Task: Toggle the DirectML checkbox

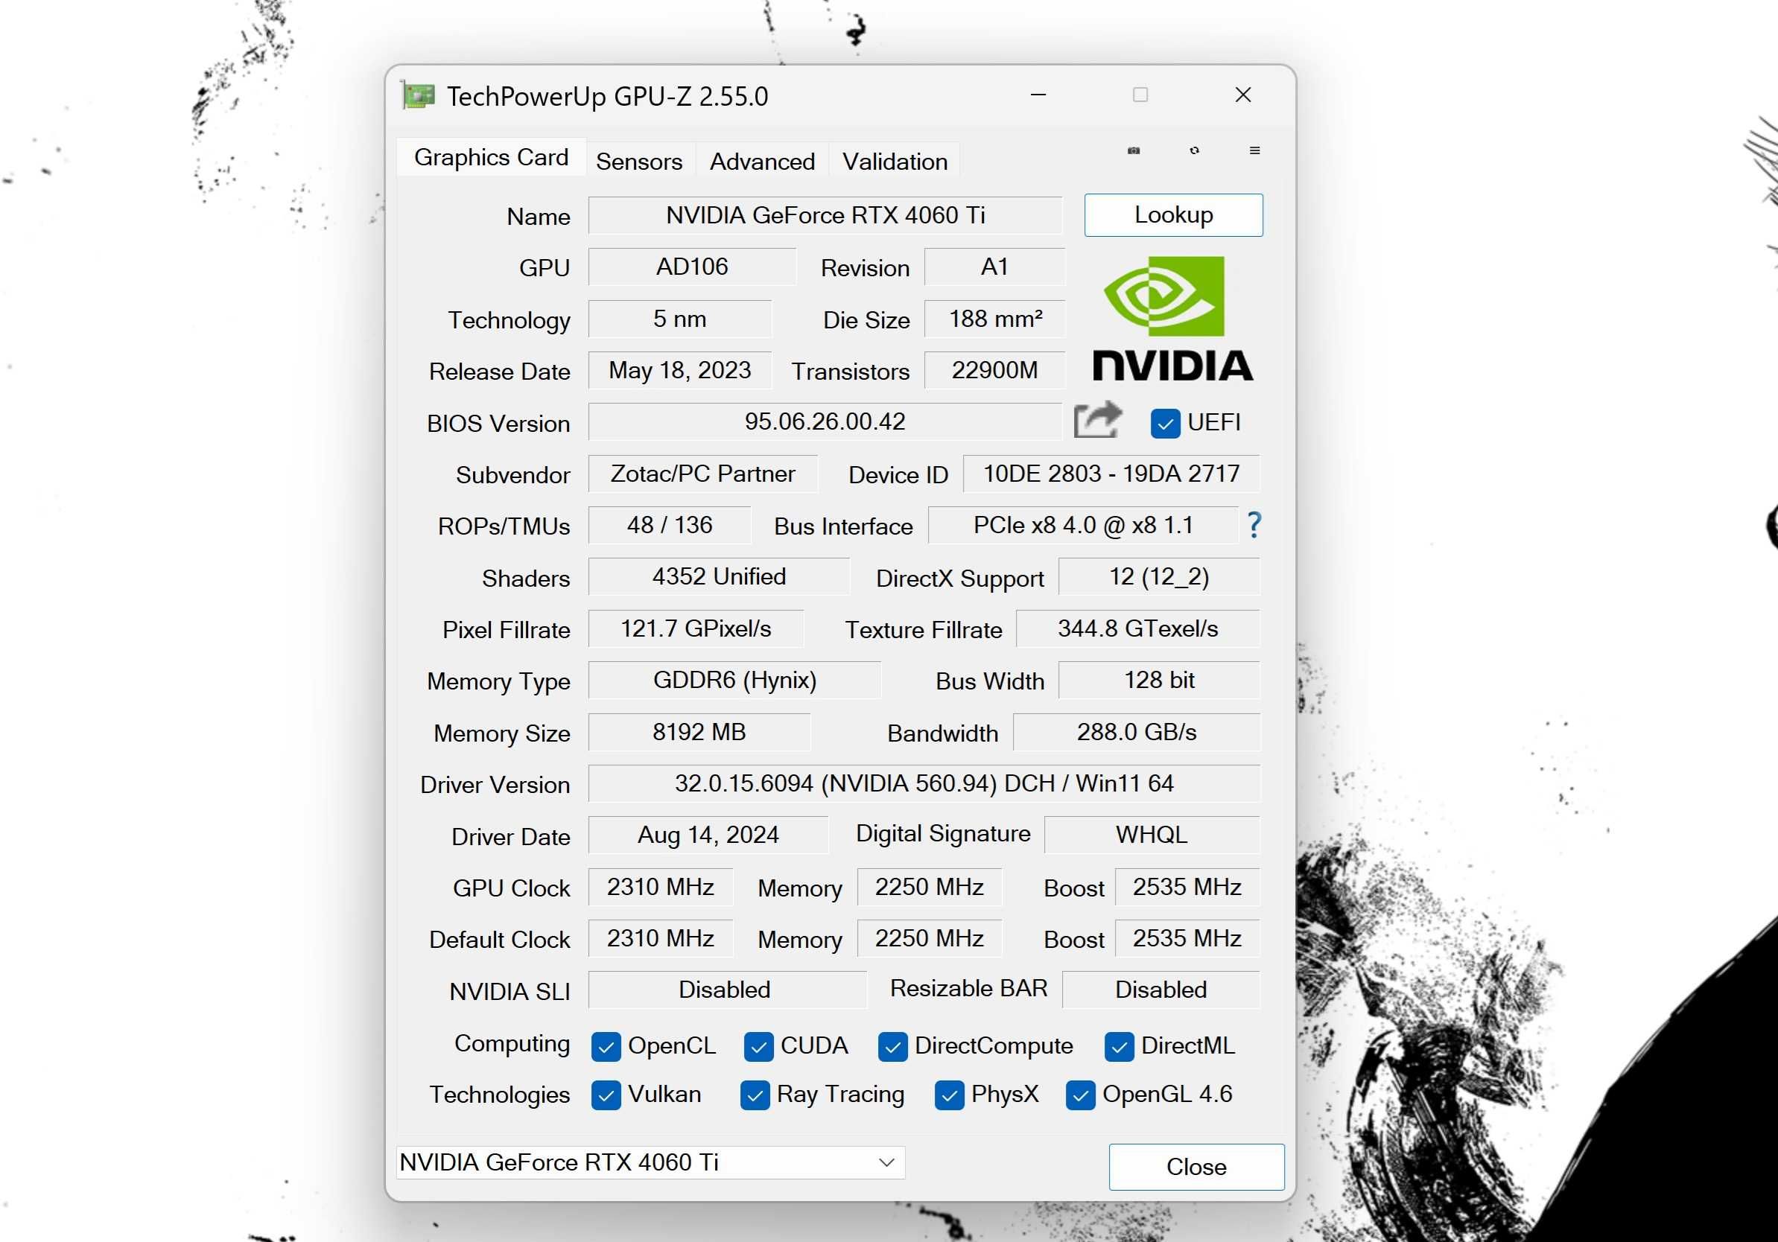Action: (1119, 1046)
